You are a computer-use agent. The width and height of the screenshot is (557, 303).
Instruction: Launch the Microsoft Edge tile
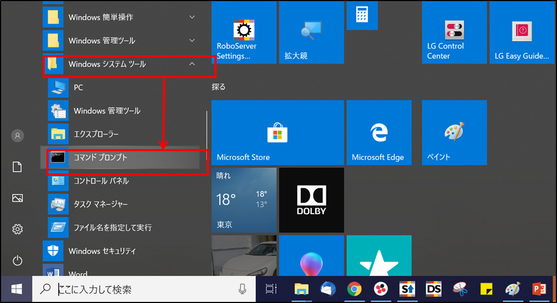point(379,132)
